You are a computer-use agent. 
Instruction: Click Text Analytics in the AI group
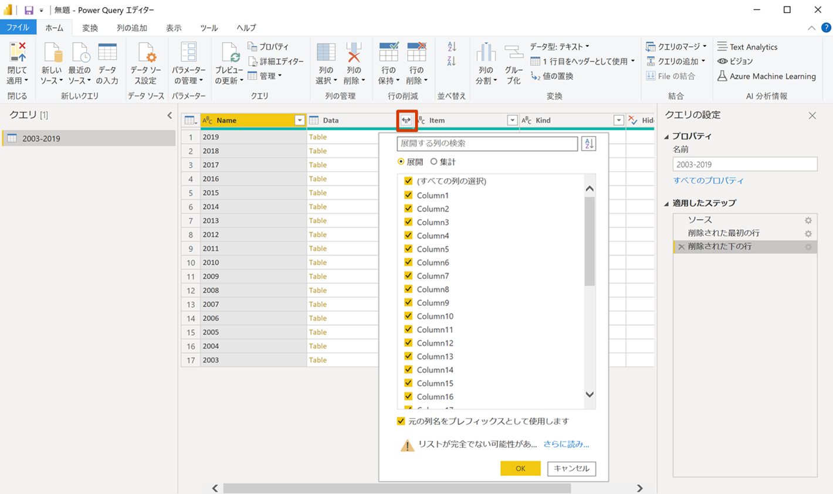click(747, 47)
